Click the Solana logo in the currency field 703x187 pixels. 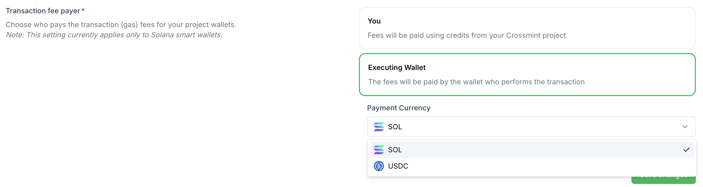click(379, 127)
